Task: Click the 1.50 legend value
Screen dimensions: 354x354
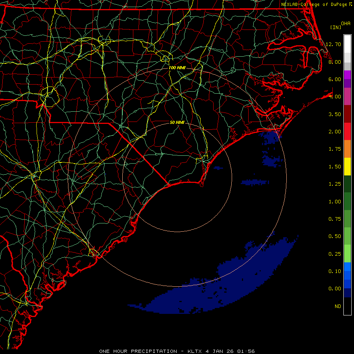Action: (x=335, y=167)
